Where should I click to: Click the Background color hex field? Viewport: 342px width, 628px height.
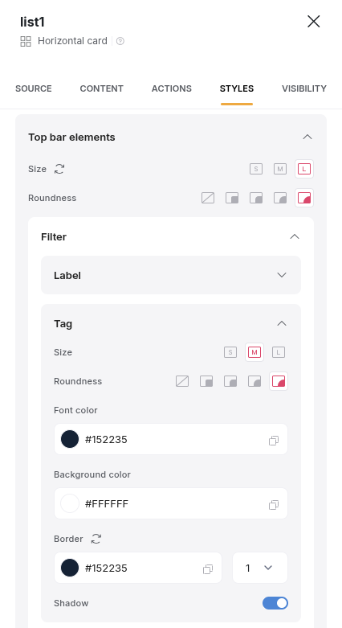point(171,503)
